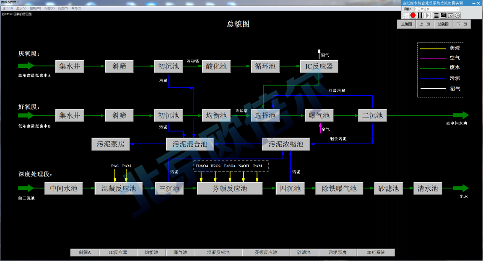Viewport: 483px width, 261px height.
Task: Resume simulation with the gray play icon
Action: coord(427,15)
